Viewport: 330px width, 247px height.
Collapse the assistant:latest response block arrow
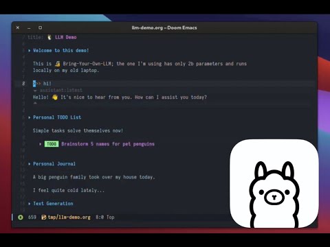(x=35, y=91)
